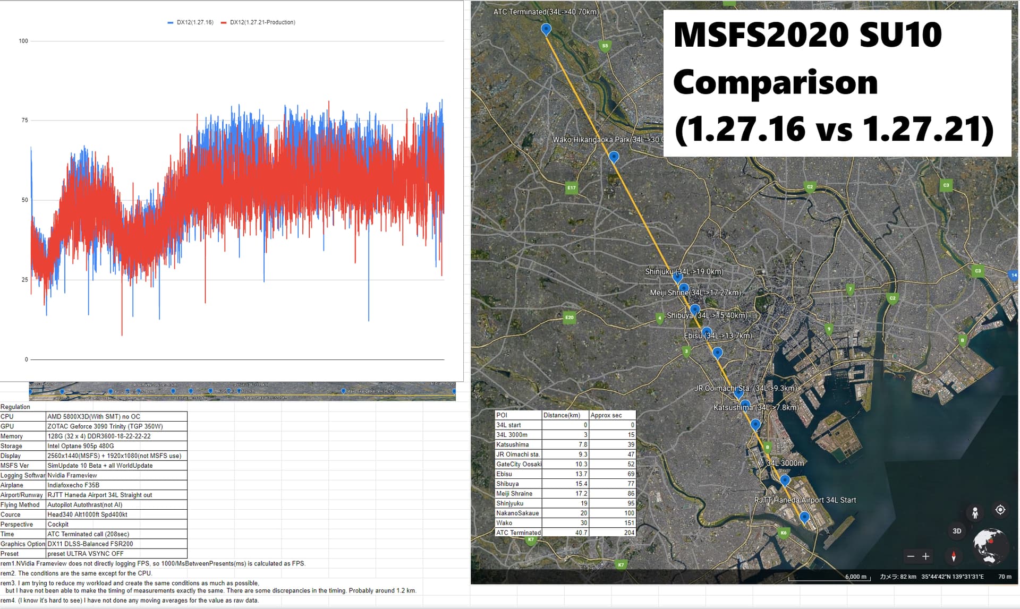The height and width of the screenshot is (609, 1020).
Task: Click 'RJTT Haneda Airport 34L Straight out' cell
Action: coord(117,495)
